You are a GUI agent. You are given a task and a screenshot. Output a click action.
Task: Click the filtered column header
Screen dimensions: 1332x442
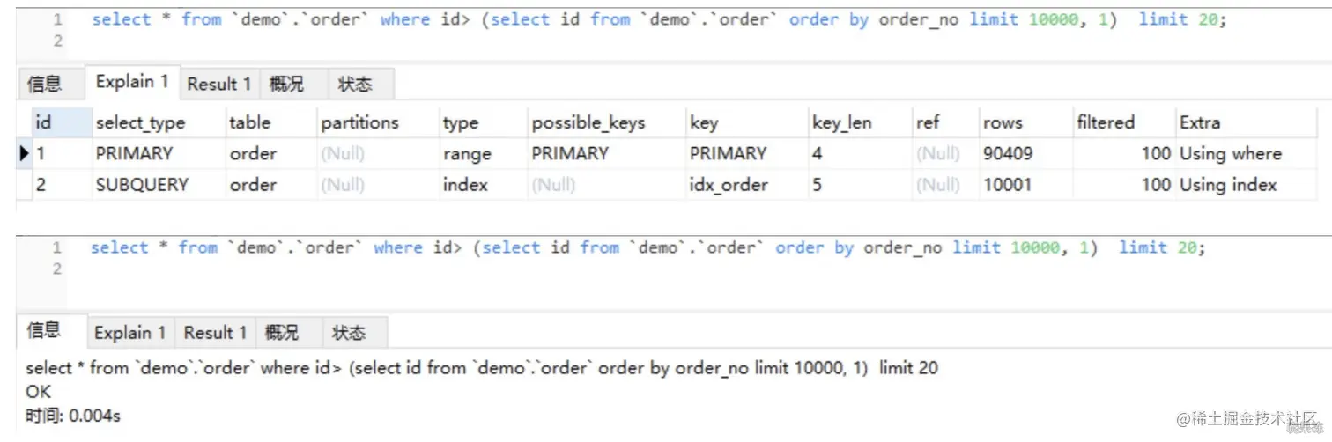click(x=1124, y=122)
